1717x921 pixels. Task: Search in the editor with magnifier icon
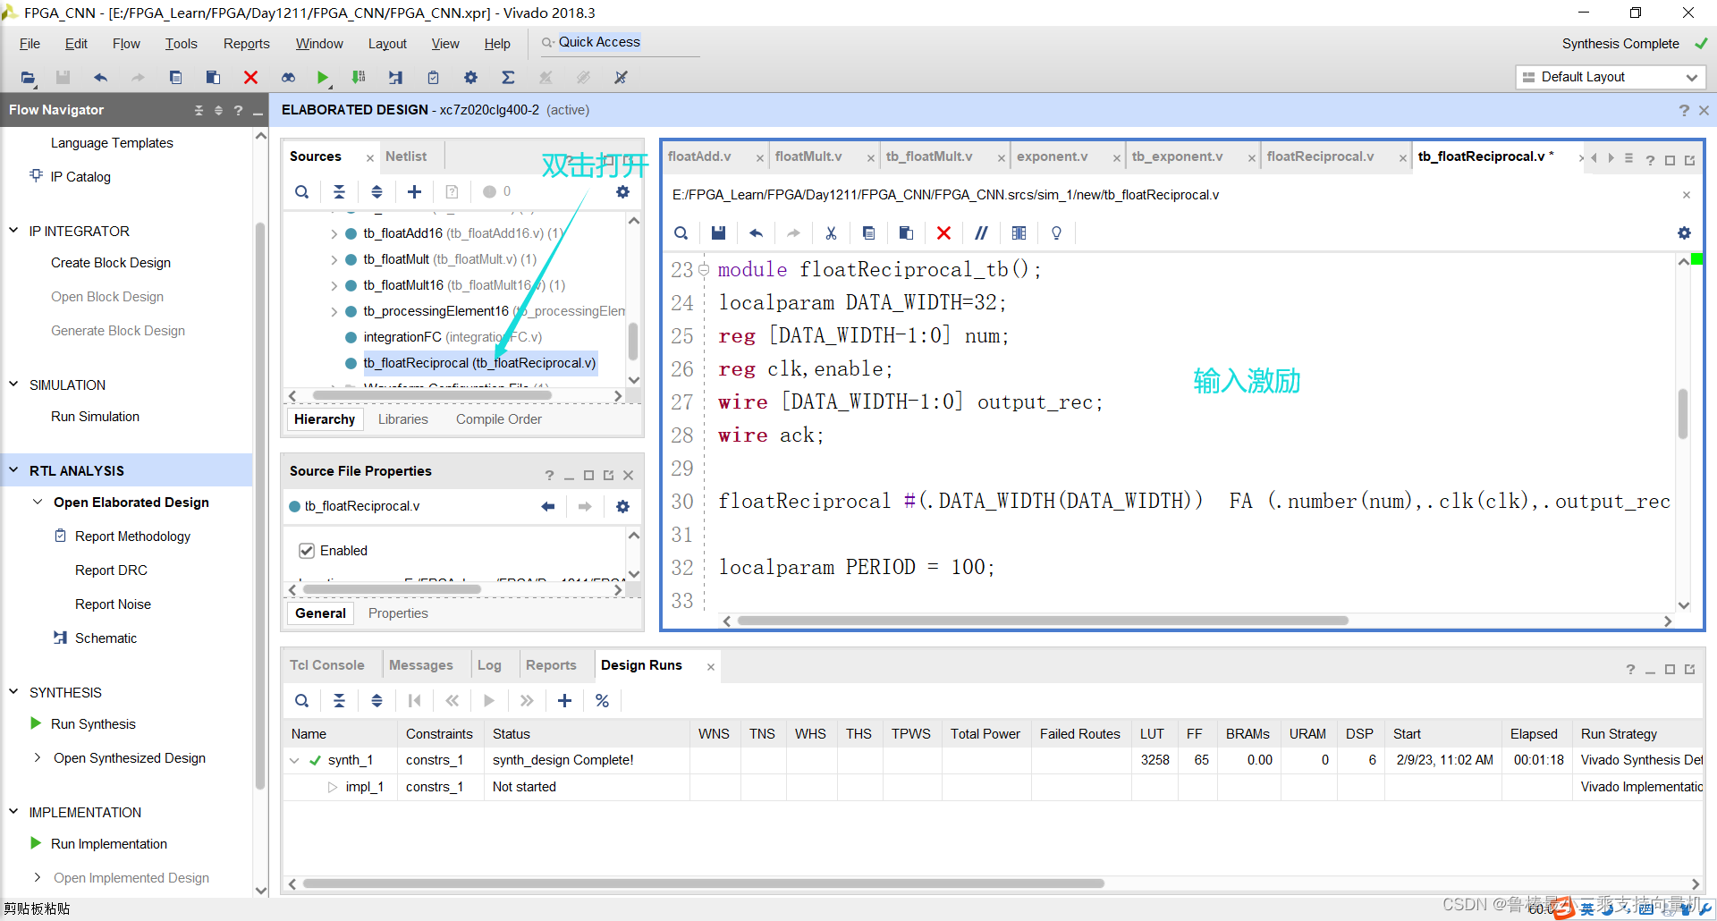pyautogui.click(x=681, y=232)
